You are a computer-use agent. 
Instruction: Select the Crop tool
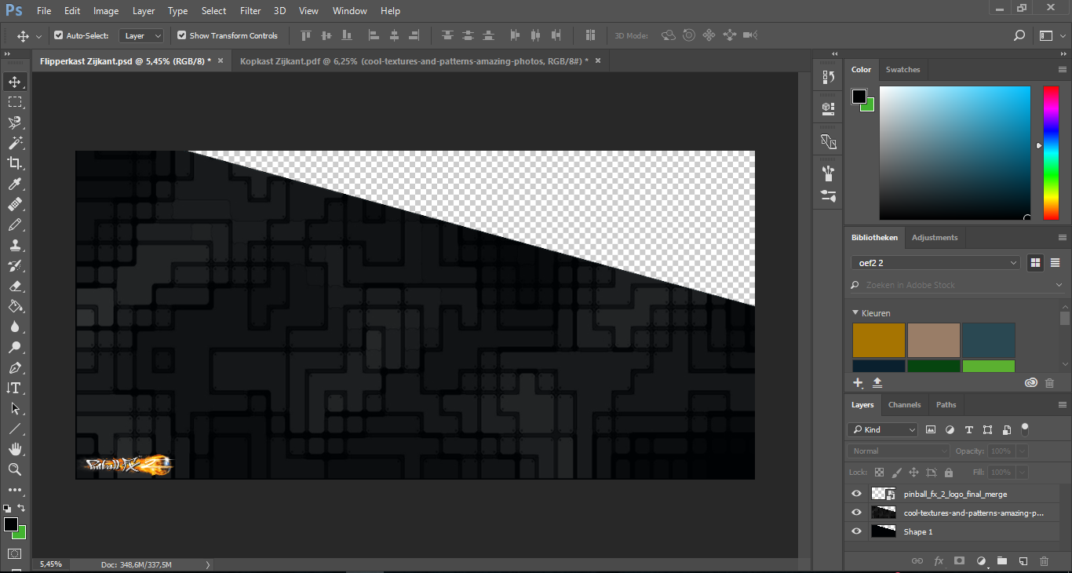15,163
